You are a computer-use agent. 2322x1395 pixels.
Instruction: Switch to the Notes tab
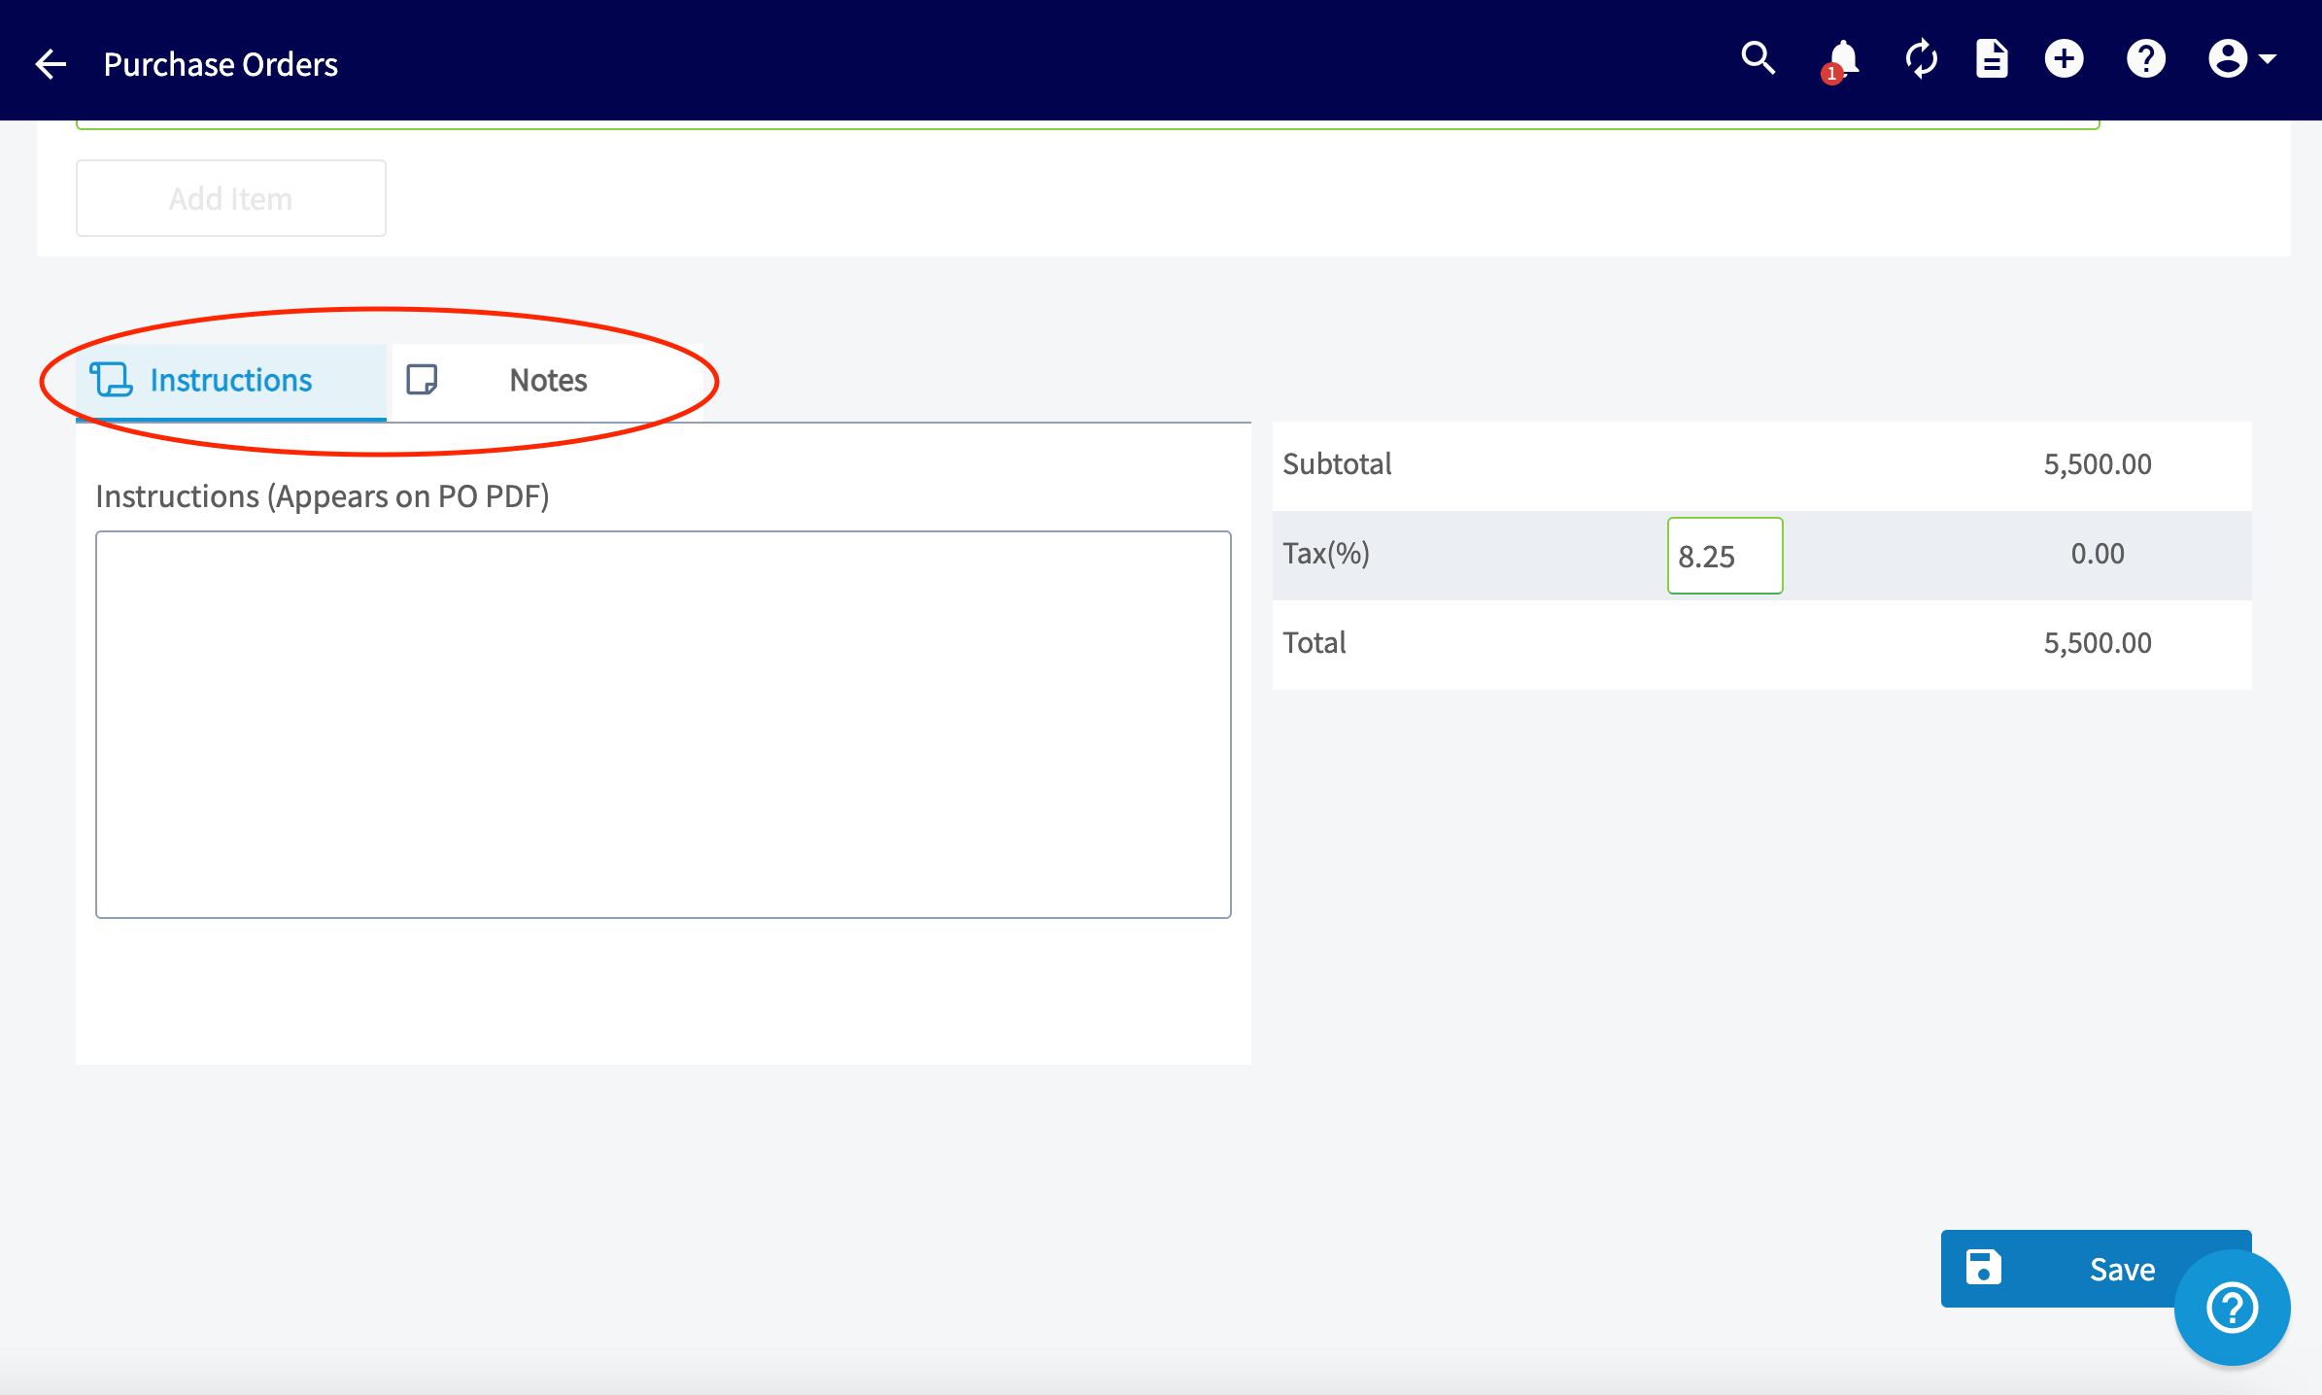click(x=547, y=381)
